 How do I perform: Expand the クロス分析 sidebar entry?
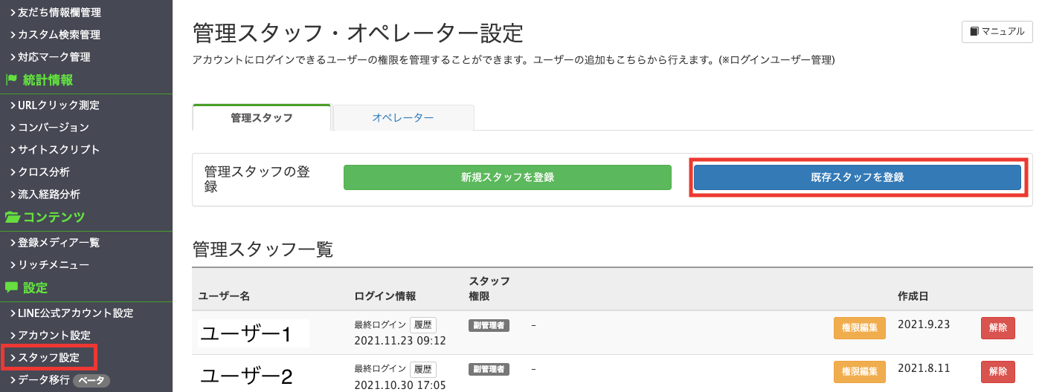[x=39, y=171]
